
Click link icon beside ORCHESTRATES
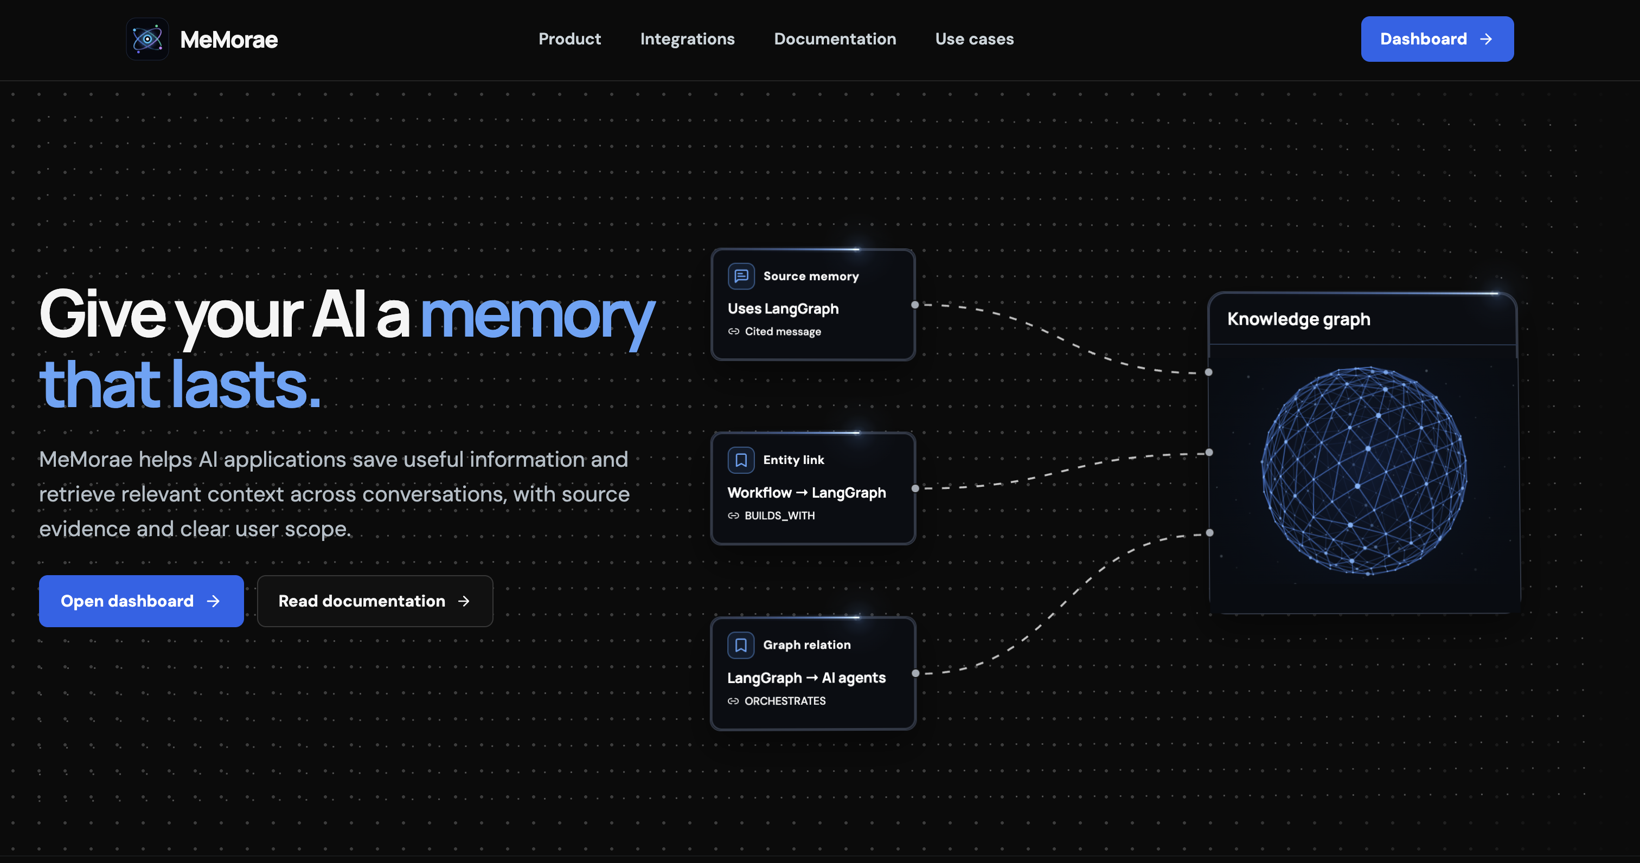[733, 701]
